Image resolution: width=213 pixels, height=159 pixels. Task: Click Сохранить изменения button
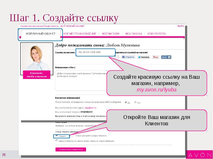(71, 149)
